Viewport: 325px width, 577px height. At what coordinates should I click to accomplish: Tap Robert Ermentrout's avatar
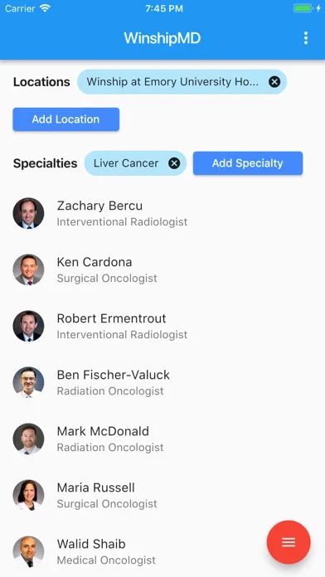[x=28, y=326]
